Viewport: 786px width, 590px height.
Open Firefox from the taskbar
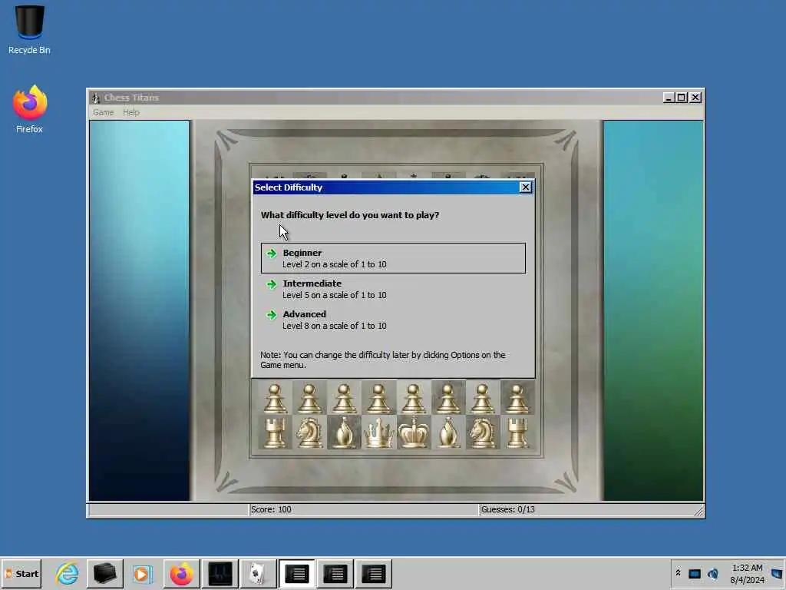point(181,573)
